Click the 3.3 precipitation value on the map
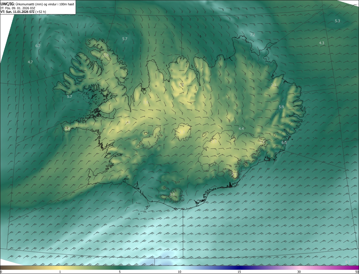The width and height of the screenshot is (359, 274). [172, 194]
